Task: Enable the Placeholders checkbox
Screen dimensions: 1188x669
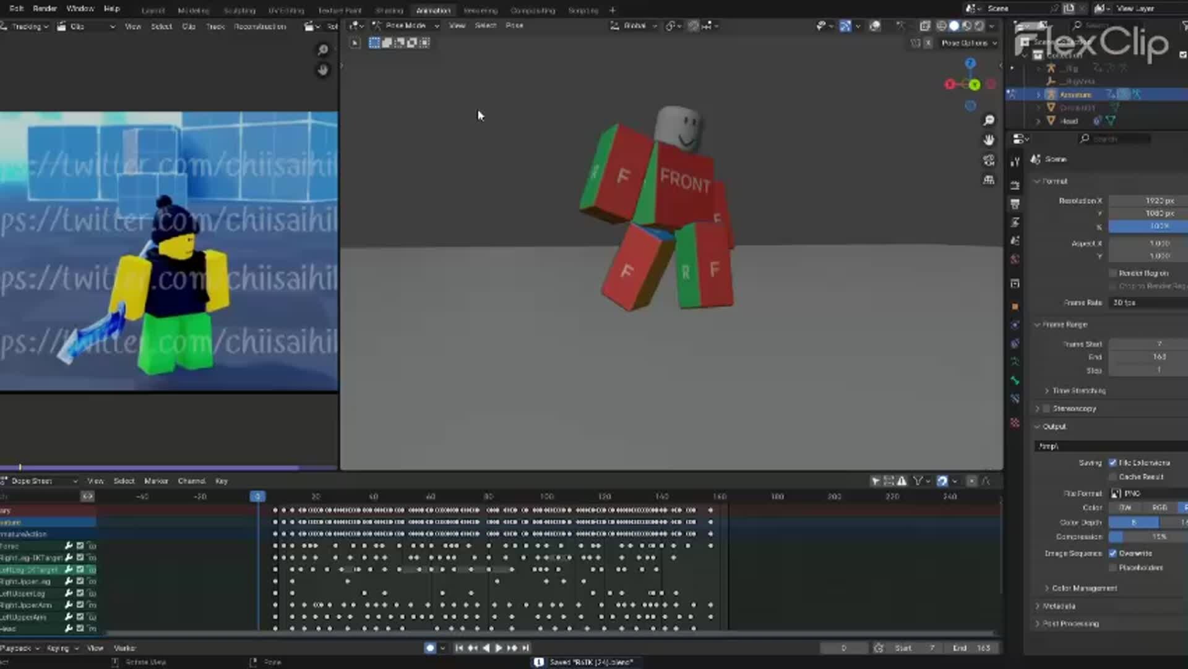Action: 1113,568
